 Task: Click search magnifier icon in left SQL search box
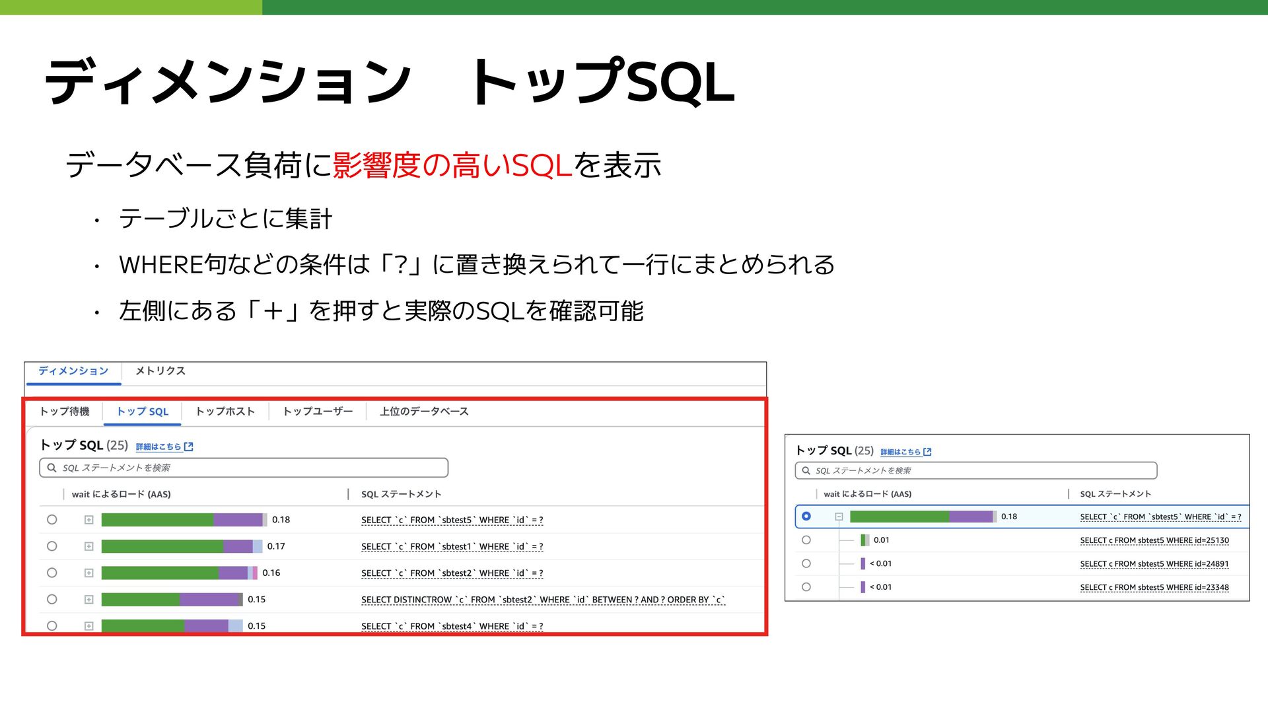(x=52, y=468)
